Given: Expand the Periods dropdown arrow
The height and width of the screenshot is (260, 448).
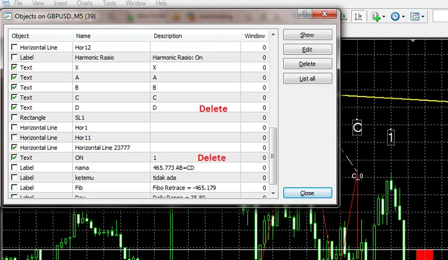Looking at the screenshot, I should 403,17.
